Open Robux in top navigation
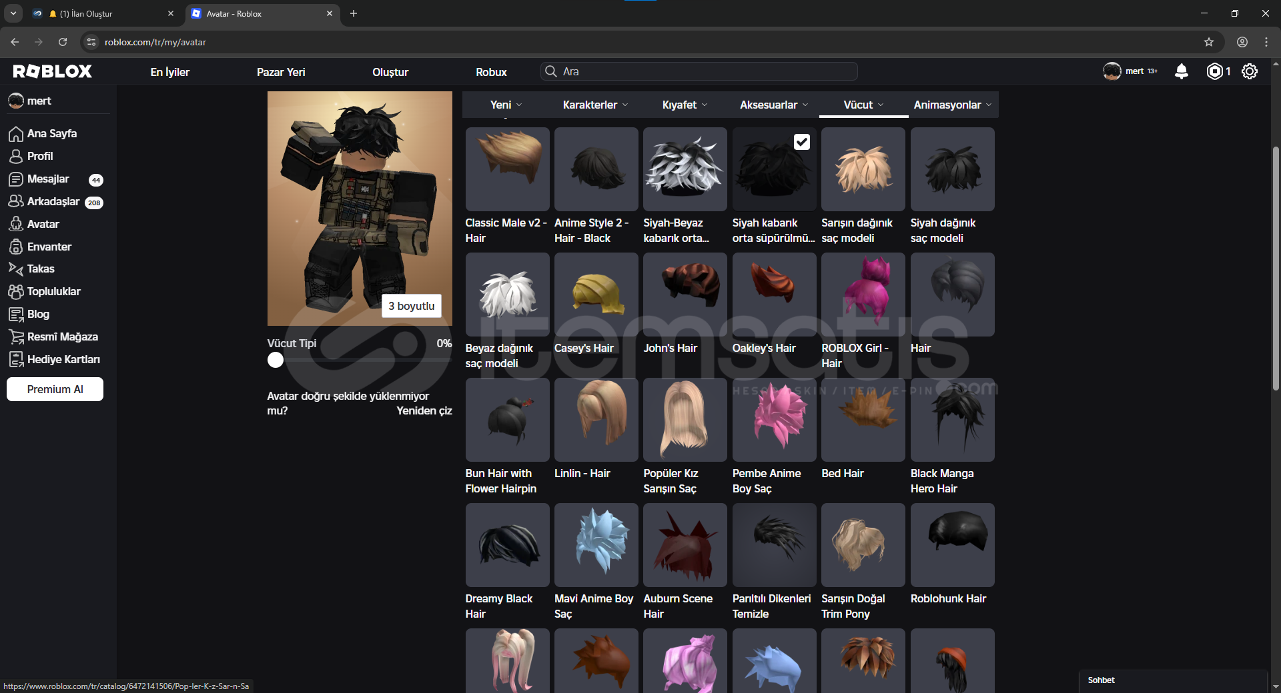1281x693 pixels. (x=491, y=72)
